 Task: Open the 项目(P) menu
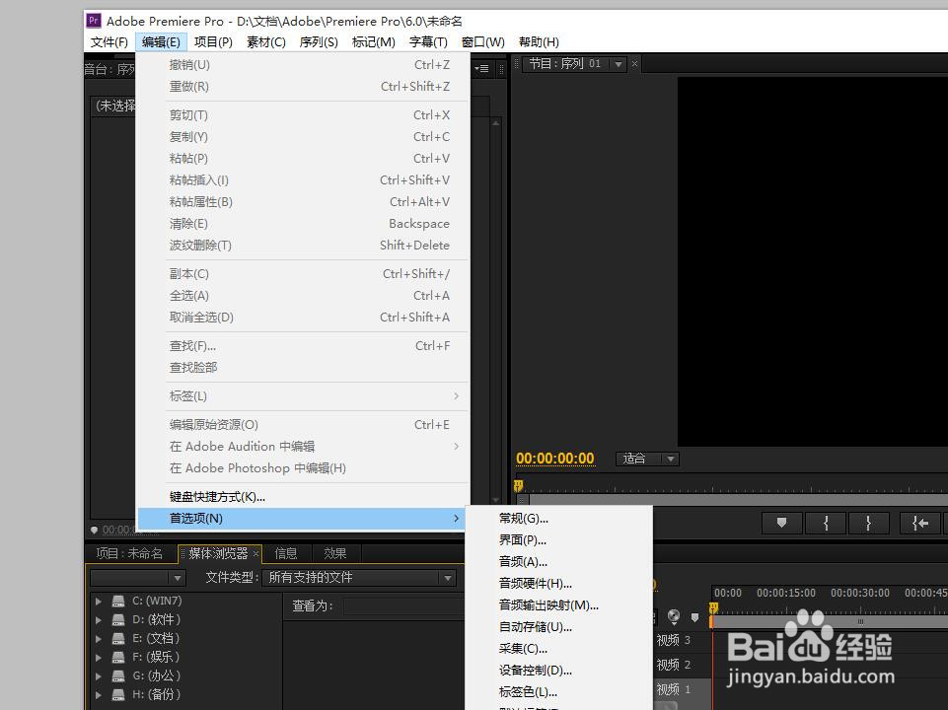(213, 41)
